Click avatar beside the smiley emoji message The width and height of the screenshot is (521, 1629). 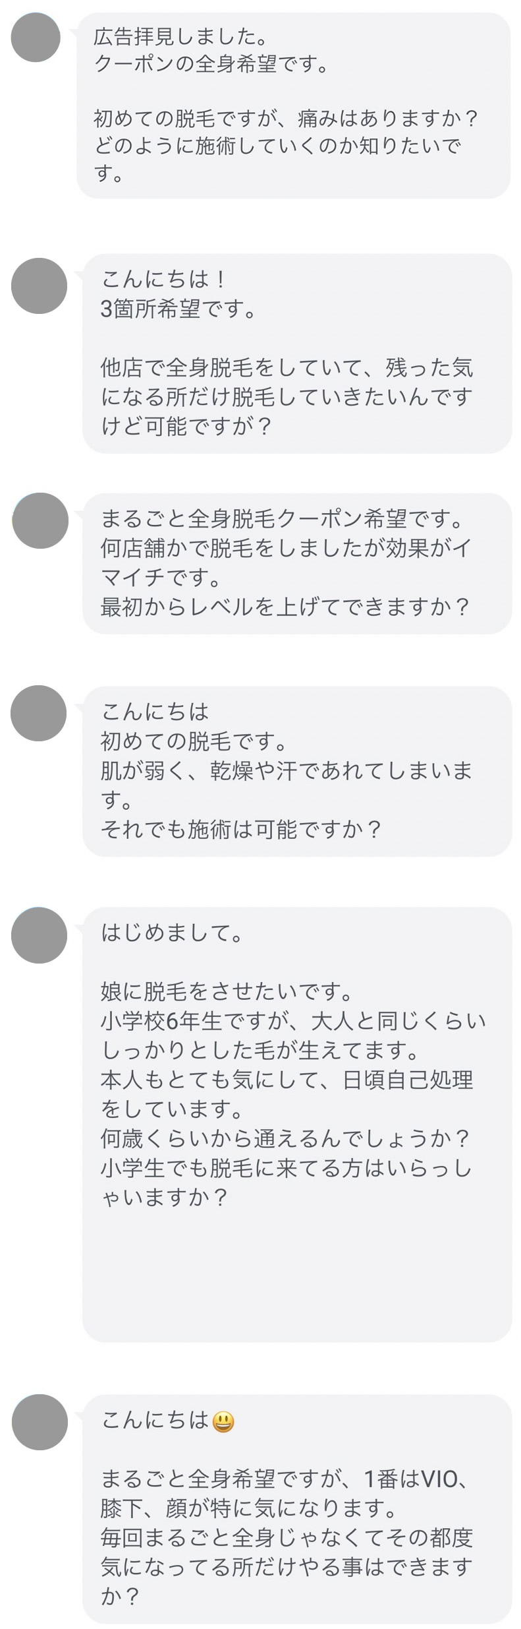tap(40, 1421)
